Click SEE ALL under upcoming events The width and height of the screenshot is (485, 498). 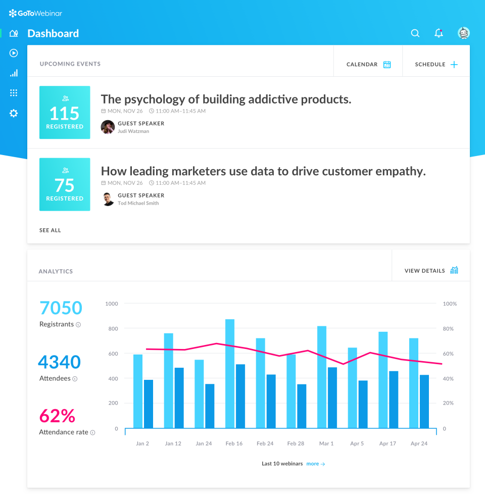[x=50, y=230]
